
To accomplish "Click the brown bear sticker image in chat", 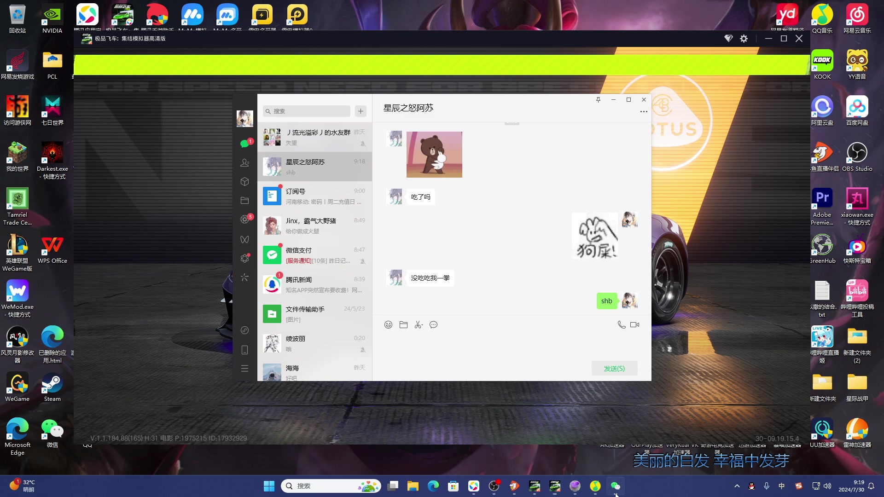I will pos(434,155).
